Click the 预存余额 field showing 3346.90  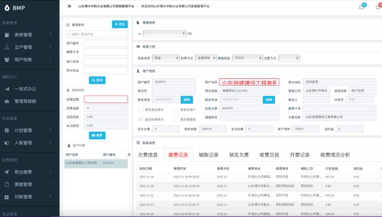213,129
